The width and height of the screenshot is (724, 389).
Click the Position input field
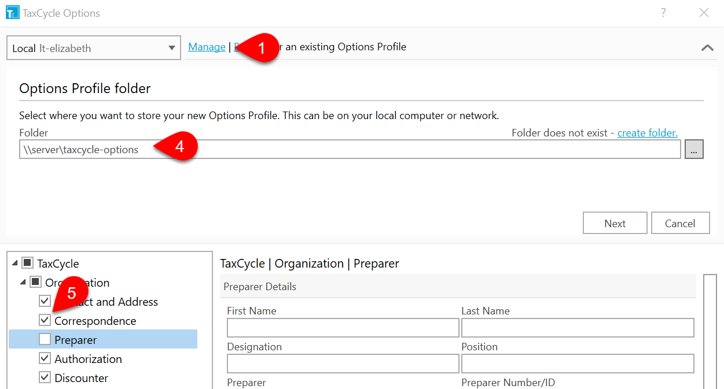[x=578, y=364]
